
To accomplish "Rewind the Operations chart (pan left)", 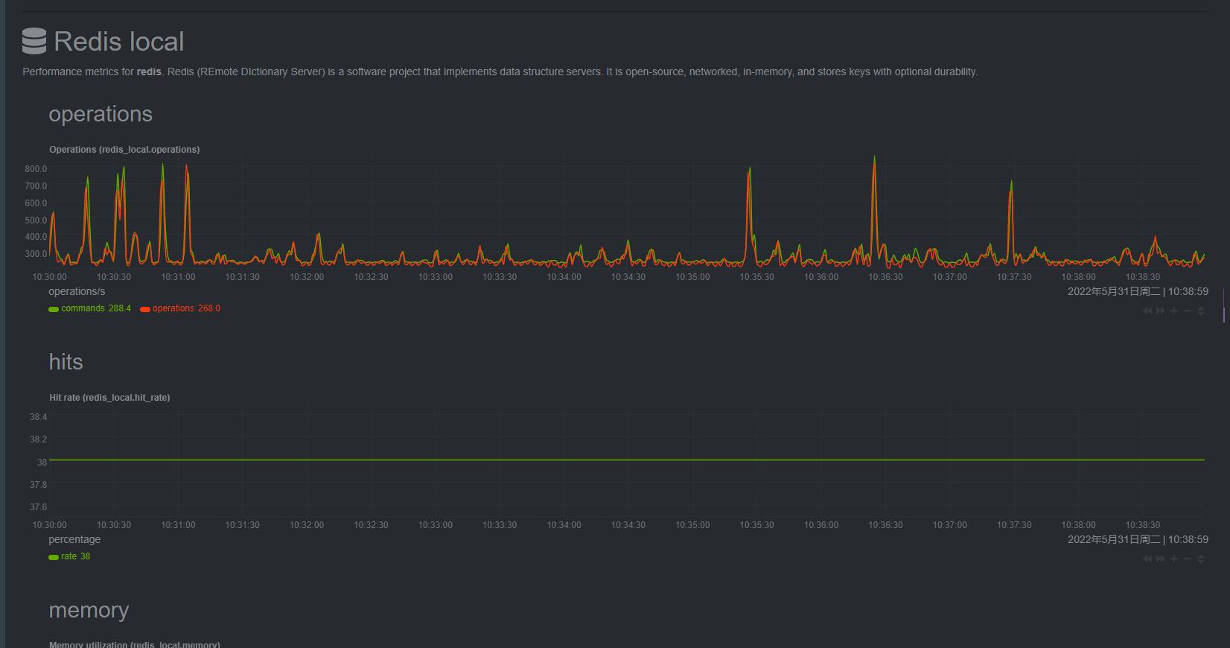I will tap(1147, 311).
